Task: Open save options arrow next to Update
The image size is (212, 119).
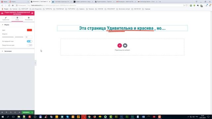Action: pos(32,112)
